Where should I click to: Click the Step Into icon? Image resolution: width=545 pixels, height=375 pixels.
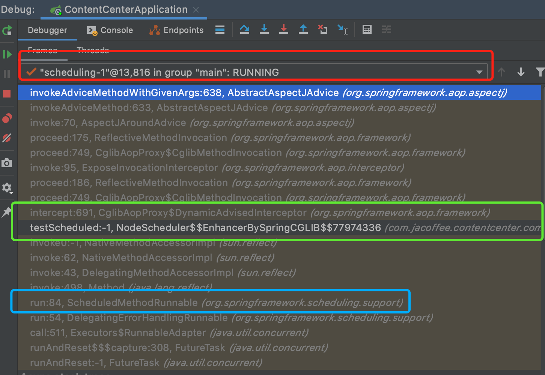pyautogui.click(x=264, y=29)
